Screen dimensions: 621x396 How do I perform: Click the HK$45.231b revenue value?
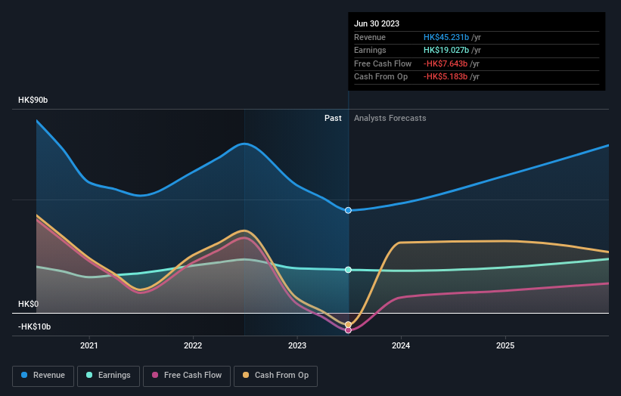446,37
